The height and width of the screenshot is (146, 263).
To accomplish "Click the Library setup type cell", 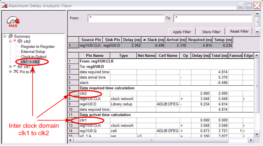I will [x=123, y=104].
